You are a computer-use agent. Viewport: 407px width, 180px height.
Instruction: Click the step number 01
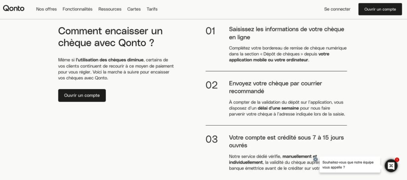point(211,31)
